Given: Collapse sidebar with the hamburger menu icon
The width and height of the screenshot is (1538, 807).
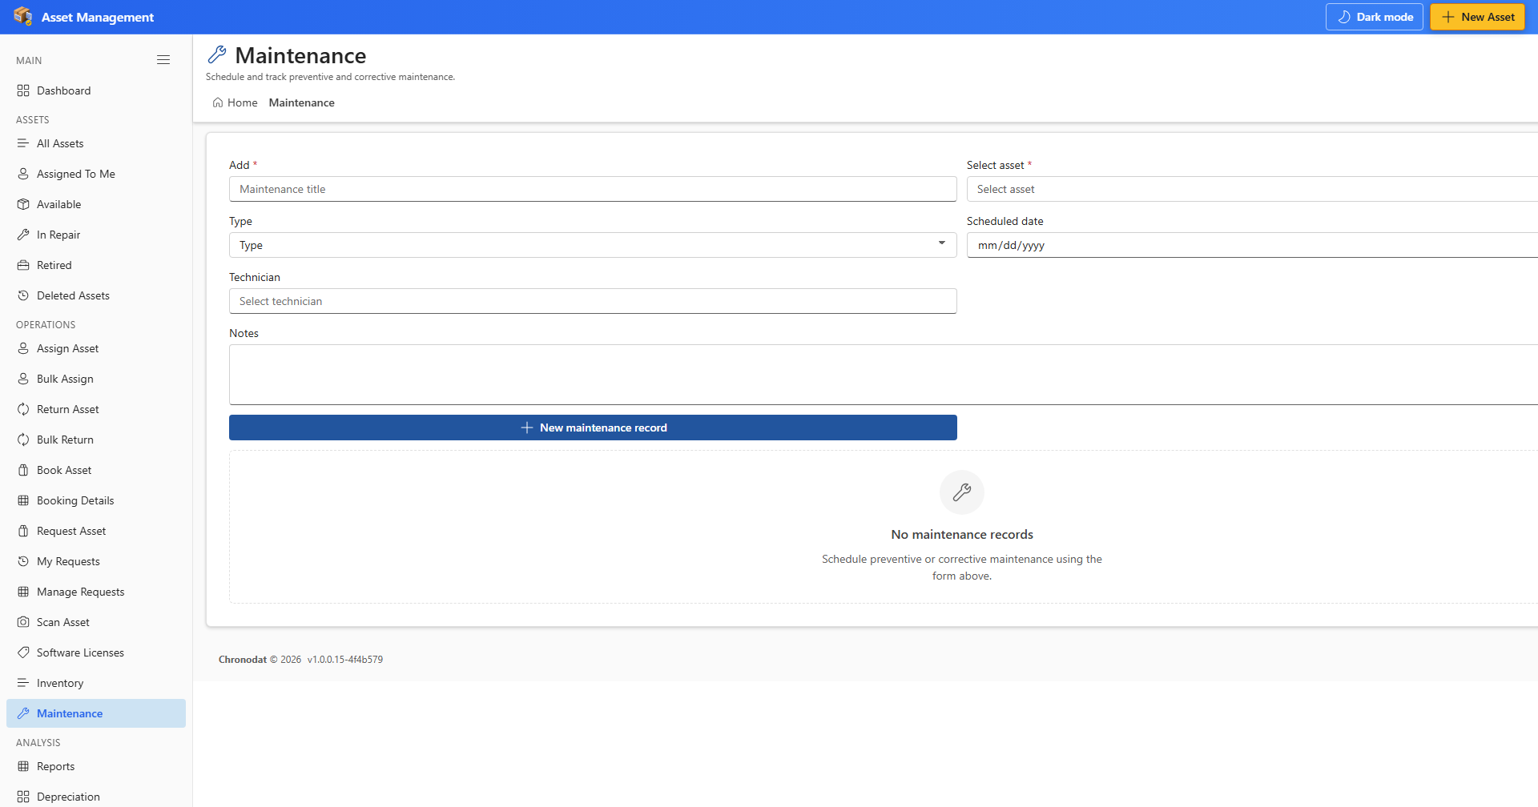Looking at the screenshot, I should [163, 60].
